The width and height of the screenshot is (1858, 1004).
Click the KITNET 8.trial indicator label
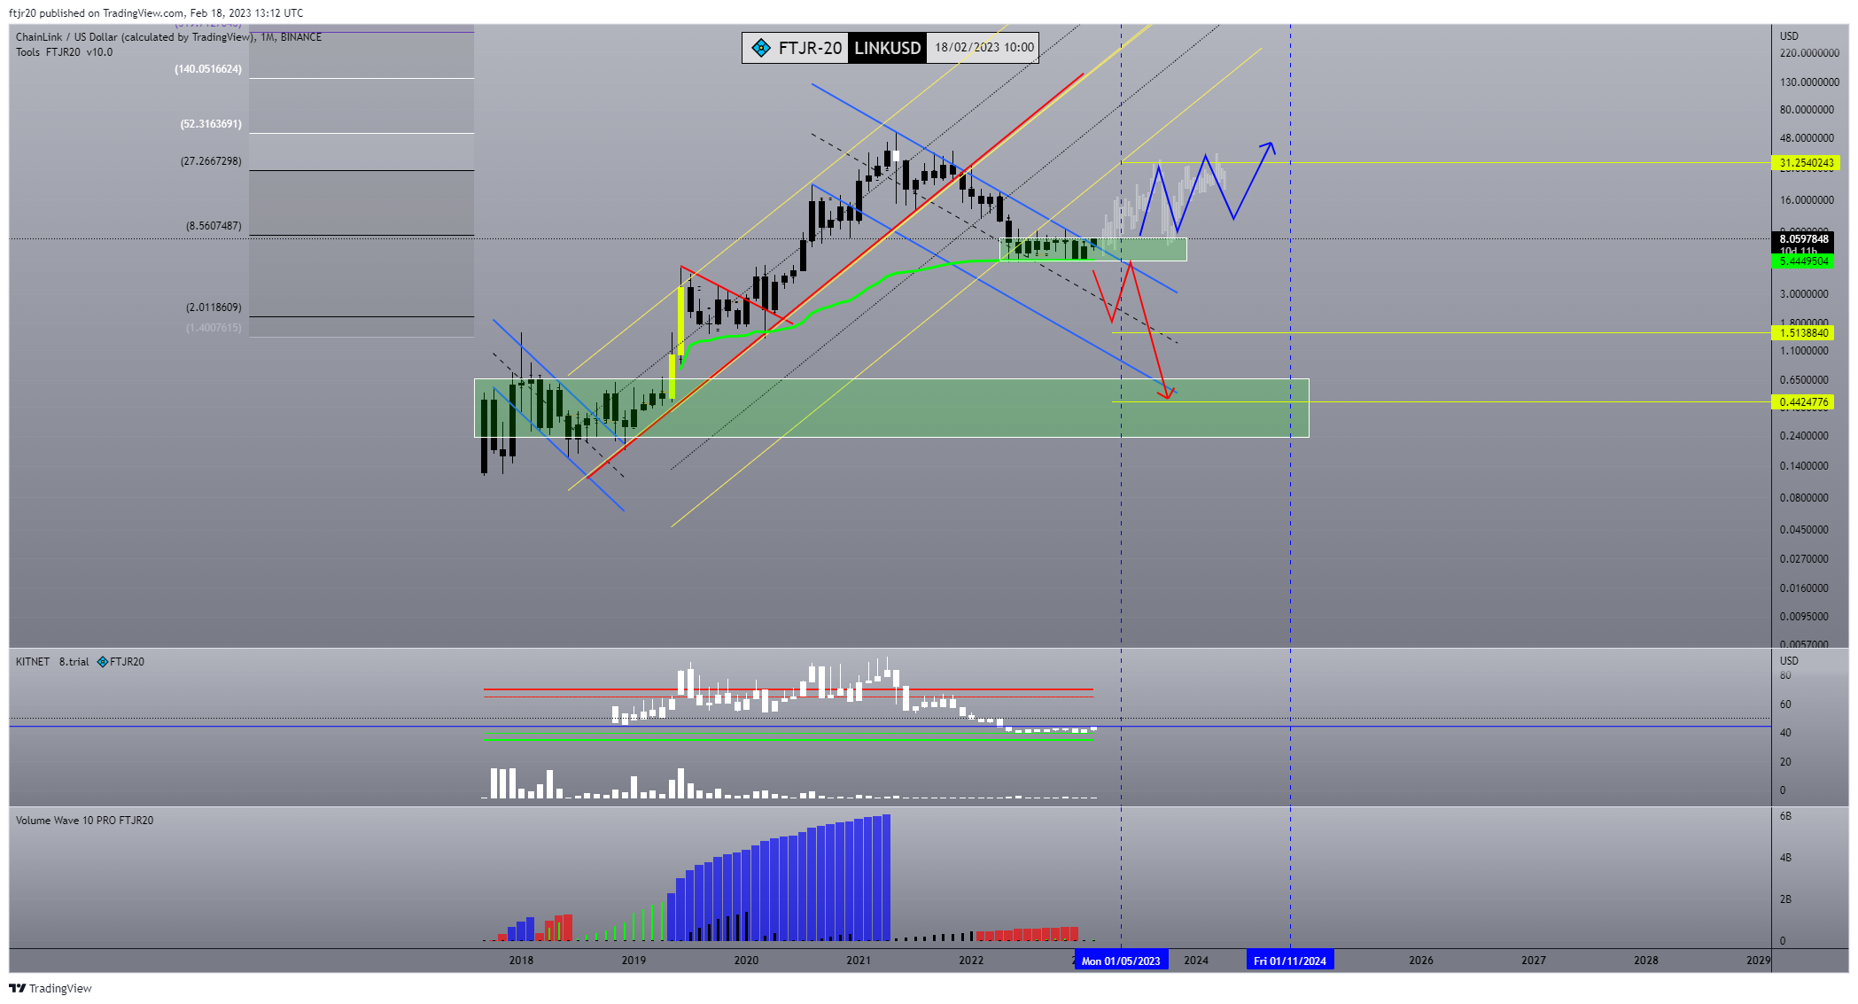coord(52,662)
